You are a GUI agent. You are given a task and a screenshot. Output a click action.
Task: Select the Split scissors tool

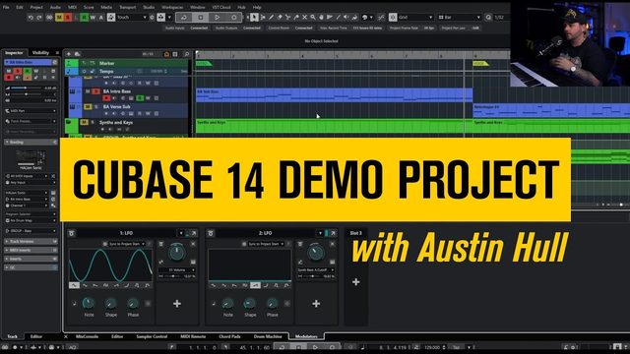(x=288, y=18)
